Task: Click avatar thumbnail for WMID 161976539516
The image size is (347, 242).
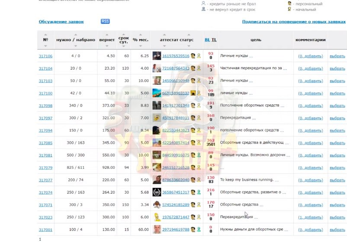Action: point(157,56)
